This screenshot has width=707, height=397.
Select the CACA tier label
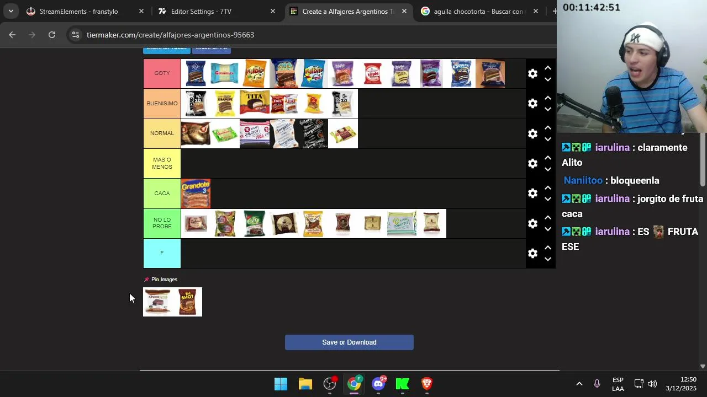click(x=162, y=193)
